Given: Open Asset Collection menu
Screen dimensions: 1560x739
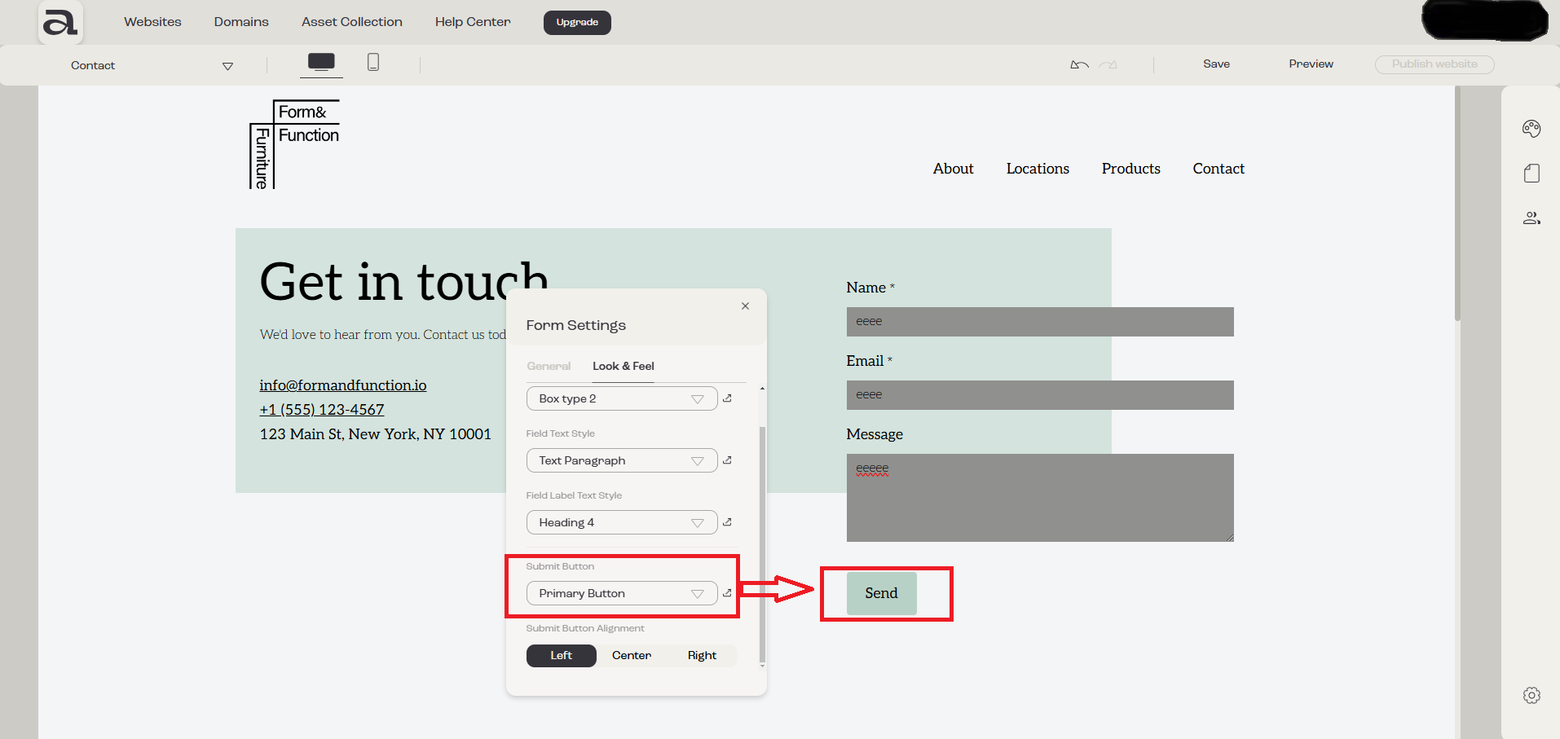Looking at the screenshot, I should [352, 22].
